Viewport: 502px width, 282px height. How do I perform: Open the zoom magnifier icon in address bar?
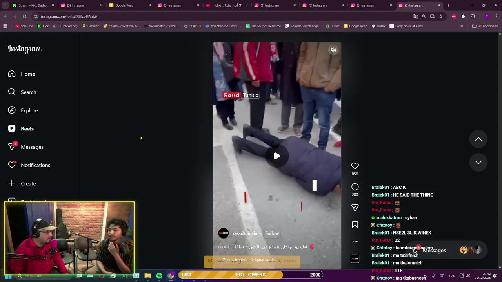tap(424, 16)
